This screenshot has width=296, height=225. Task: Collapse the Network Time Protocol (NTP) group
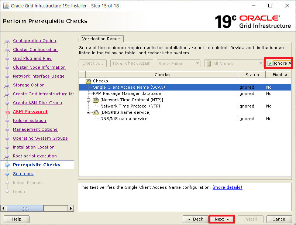pyautogui.click(x=88, y=100)
